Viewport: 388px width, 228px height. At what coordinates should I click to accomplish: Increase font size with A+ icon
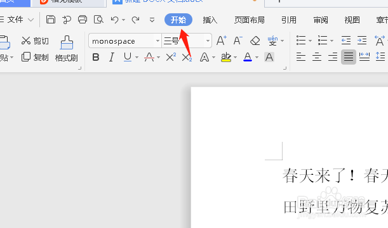click(x=222, y=41)
